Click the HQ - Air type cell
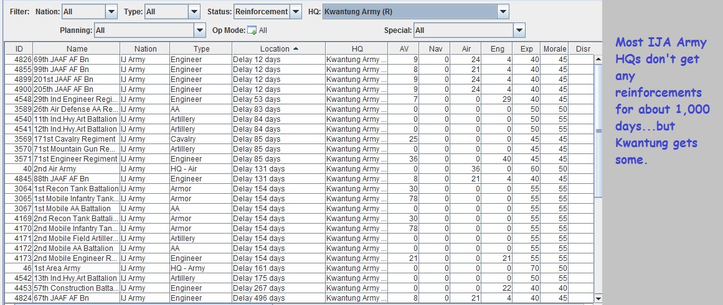723x305 pixels. click(x=201, y=169)
